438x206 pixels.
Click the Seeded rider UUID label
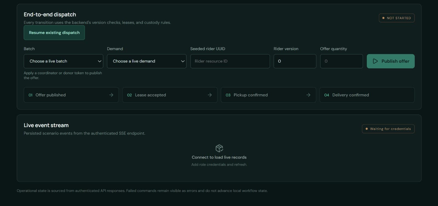pos(208,49)
